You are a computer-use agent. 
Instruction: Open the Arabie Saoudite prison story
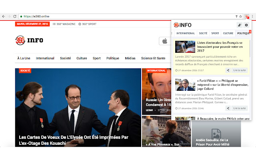coord(212,142)
